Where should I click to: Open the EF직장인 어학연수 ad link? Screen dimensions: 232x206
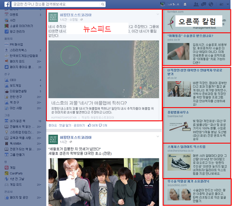pyautogui.click(x=195, y=72)
